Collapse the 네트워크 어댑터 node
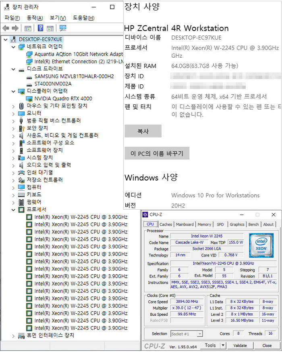Image resolution: width=282 pixels, height=352 pixels. 13,47
